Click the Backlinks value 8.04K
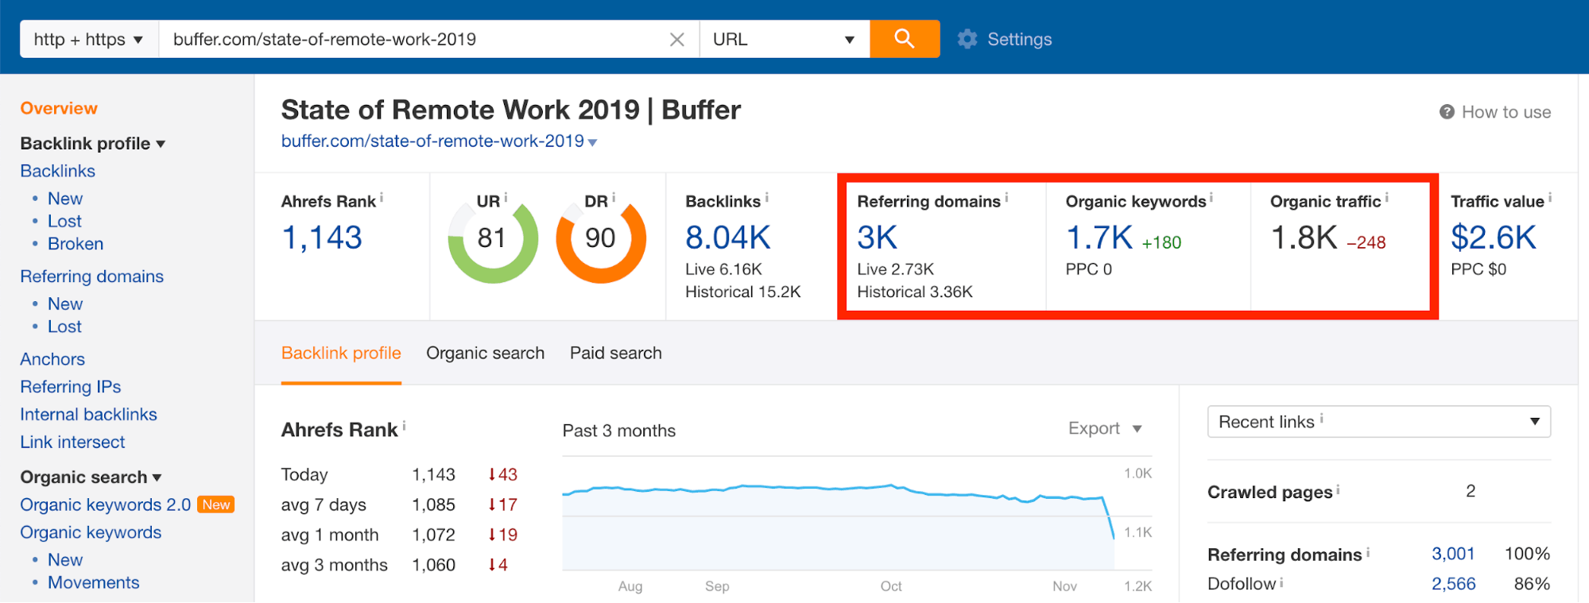 (728, 238)
